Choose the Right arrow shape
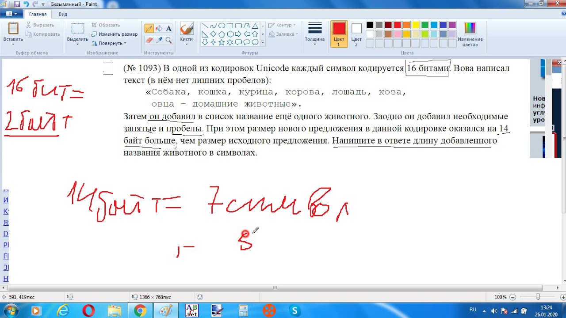This screenshot has height=318, width=566. point(239,34)
